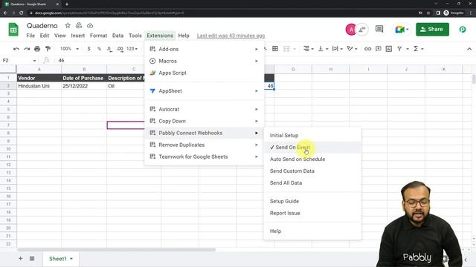Open the horizontal align dropdown
The height and width of the screenshot is (267, 476).
coord(309,49)
